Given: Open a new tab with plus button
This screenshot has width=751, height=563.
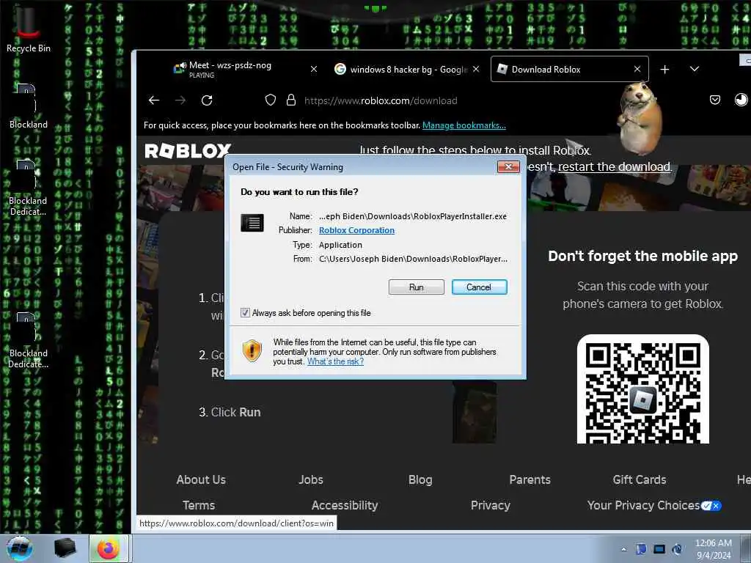Looking at the screenshot, I should [x=664, y=70].
